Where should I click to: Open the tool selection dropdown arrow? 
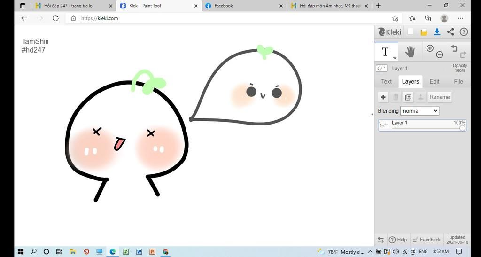(395, 58)
